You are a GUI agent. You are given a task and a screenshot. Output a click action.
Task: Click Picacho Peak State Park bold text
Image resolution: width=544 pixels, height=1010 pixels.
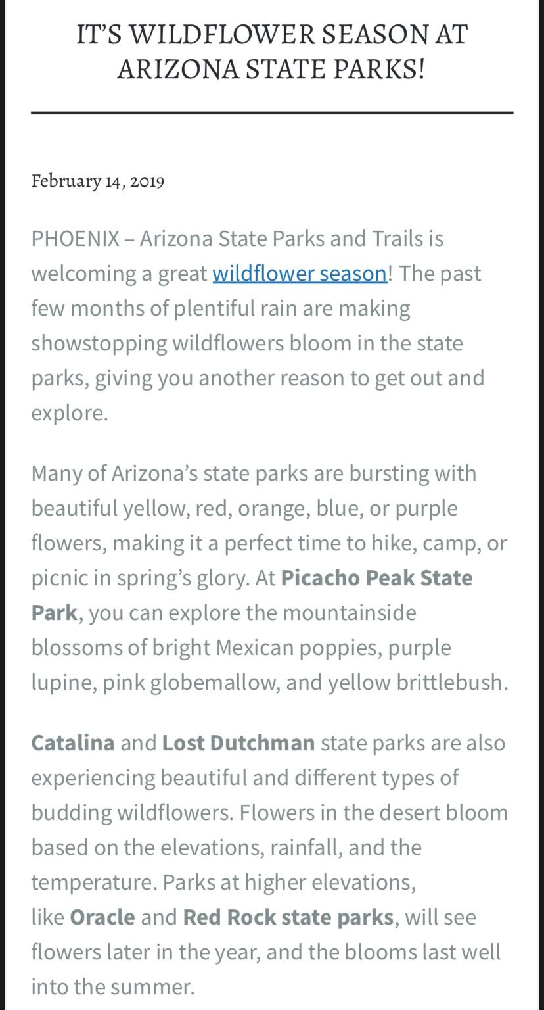tap(252, 595)
